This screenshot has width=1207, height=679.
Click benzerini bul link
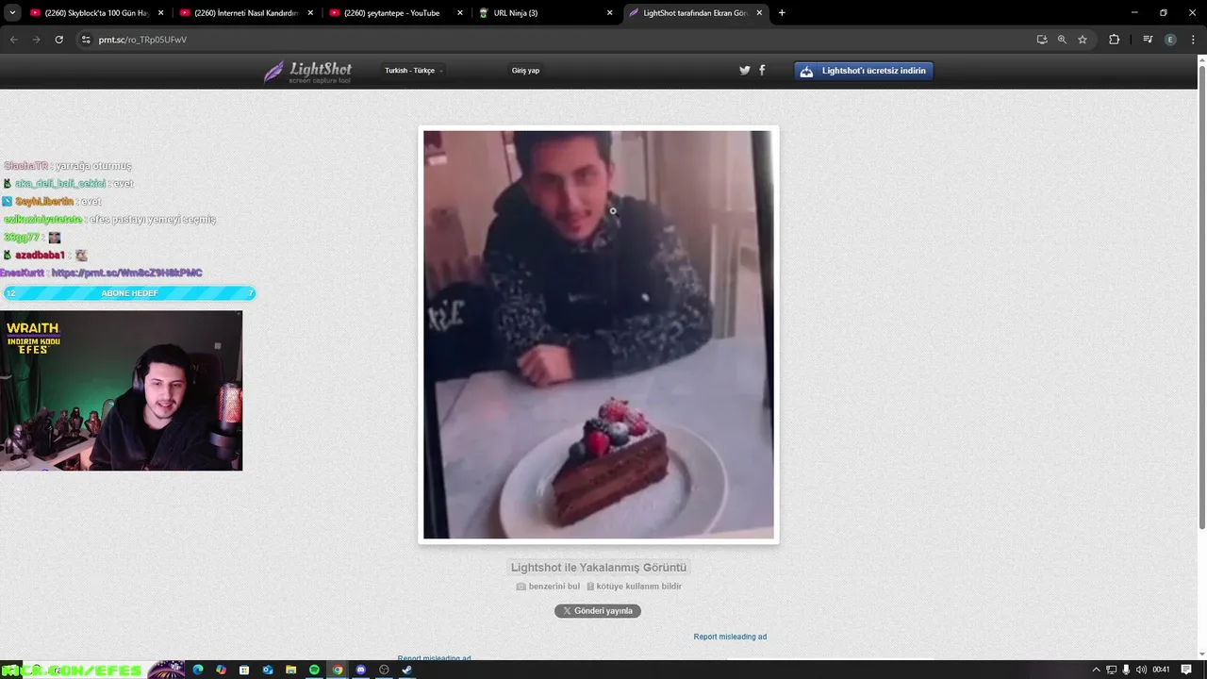pyautogui.click(x=548, y=587)
